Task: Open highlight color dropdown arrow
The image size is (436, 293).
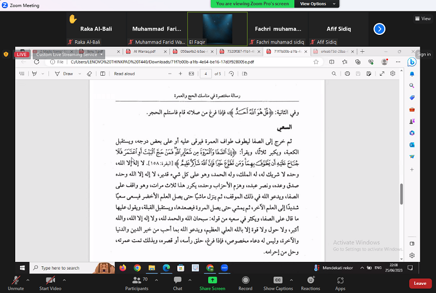Action: pos(43,74)
